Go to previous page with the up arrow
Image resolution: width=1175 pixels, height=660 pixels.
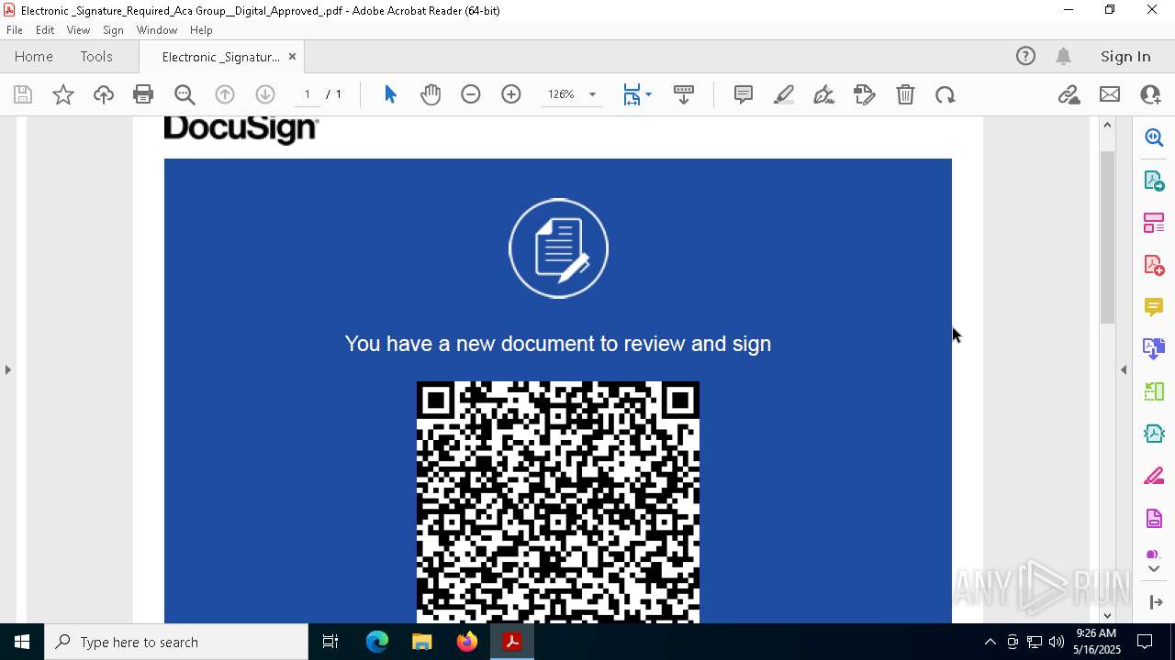[x=225, y=94]
